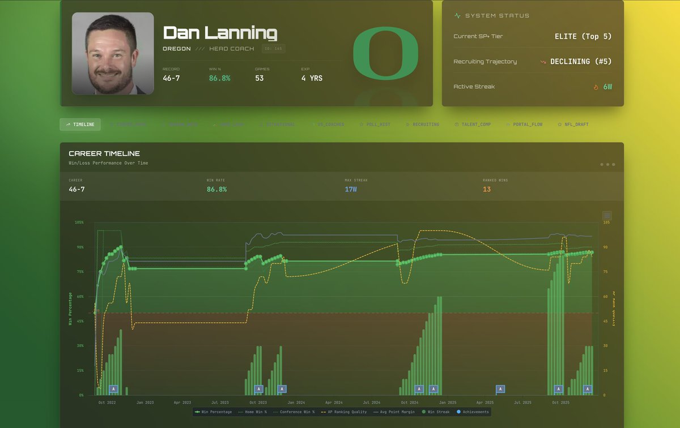The image size is (680, 428).
Task: Open the TALENT_COMP tab
Action: click(x=473, y=125)
